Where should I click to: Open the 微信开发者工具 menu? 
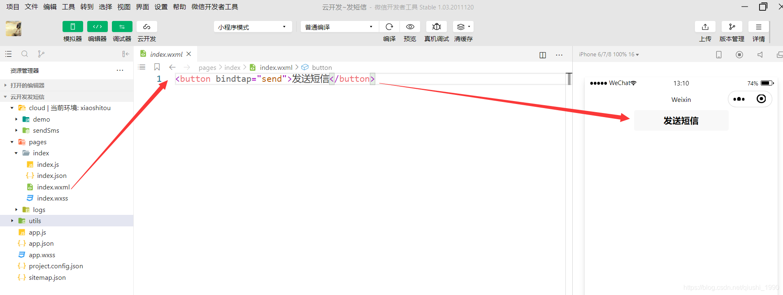215,7
